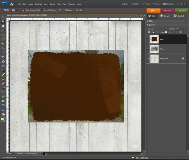This screenshot has height=160, width=189.
Task: Select the Crop tool
Action: point(3,57)
